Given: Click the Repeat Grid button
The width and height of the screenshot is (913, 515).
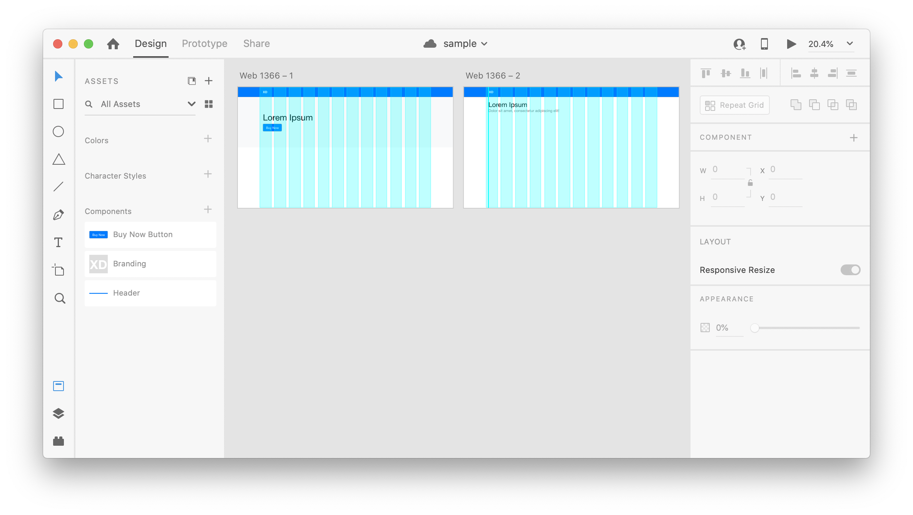Looking at the screenshot, I should click(x=734, y=105).
